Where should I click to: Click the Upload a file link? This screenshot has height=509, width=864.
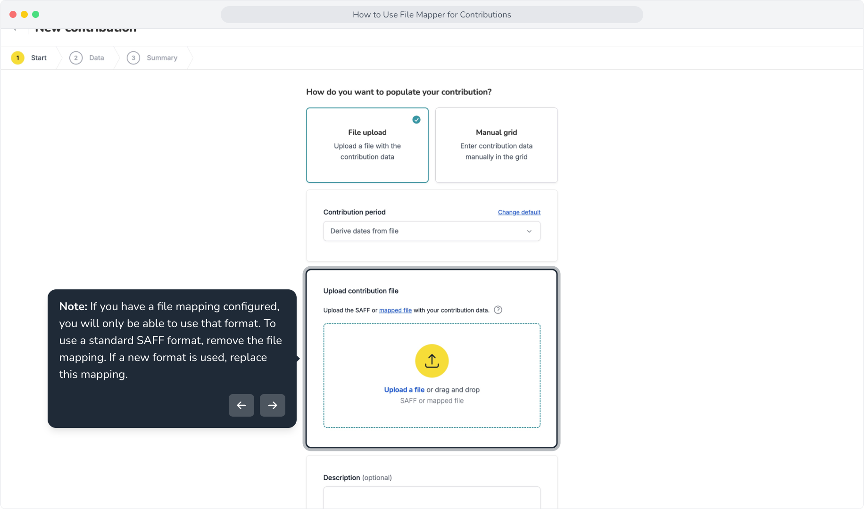click(x=404, y=390)
